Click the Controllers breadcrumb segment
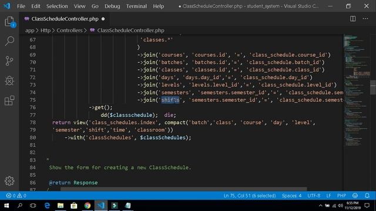This screenshot has height=211, width=376. tap(69, 30)
